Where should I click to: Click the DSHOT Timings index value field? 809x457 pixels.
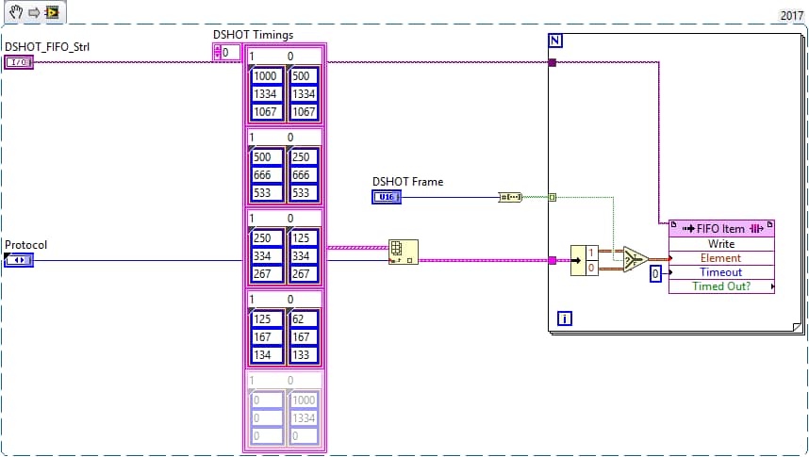point(231,53)
